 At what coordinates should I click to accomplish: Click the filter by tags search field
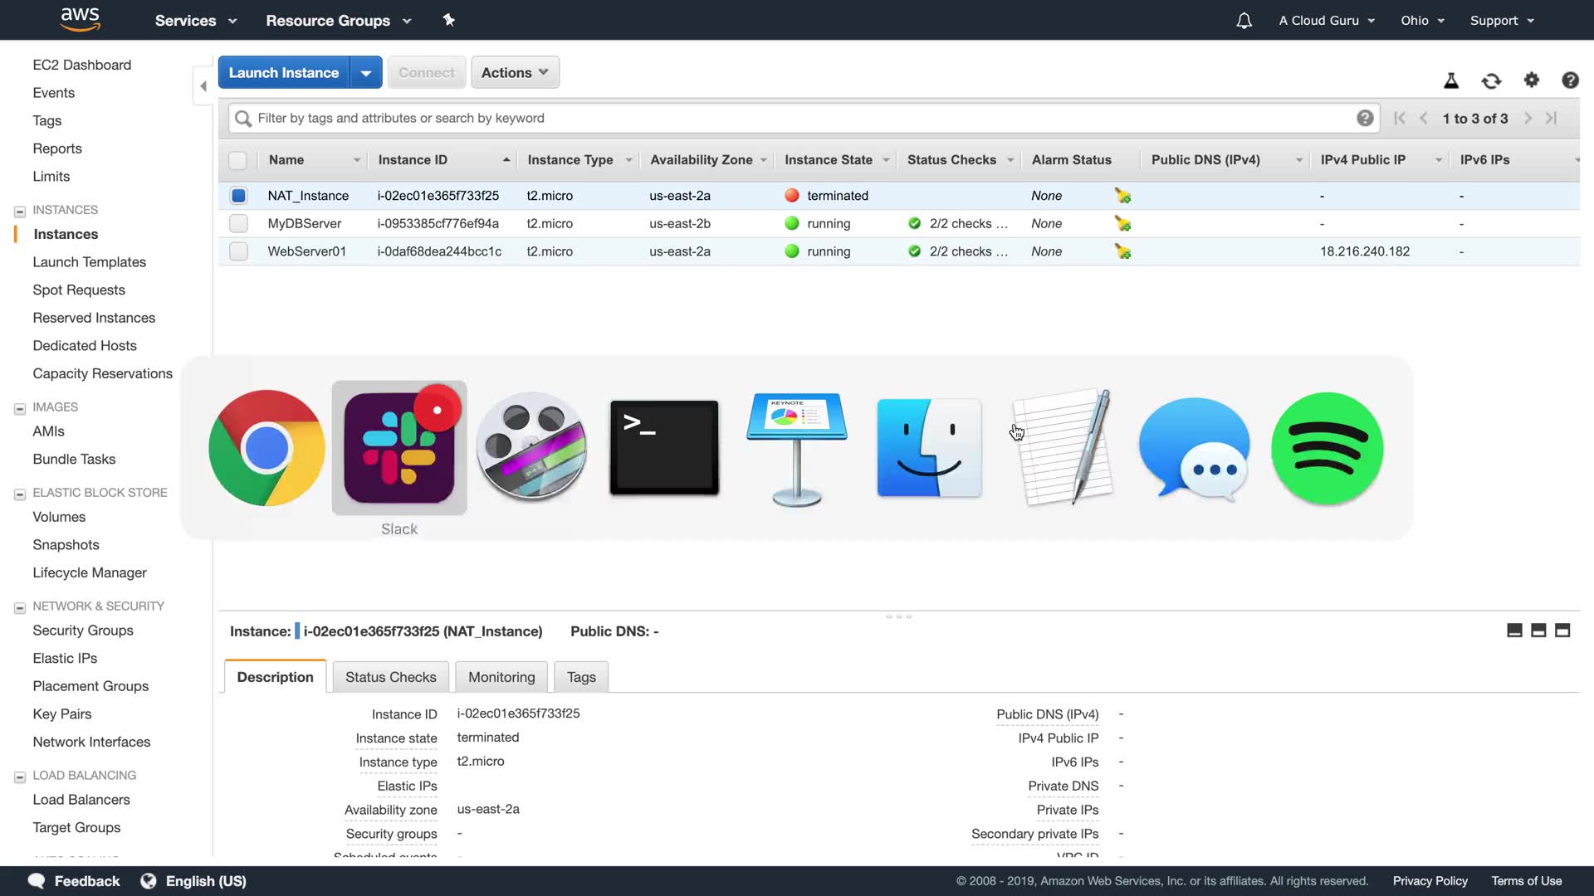pyautogui.click(x=797, y=118)
